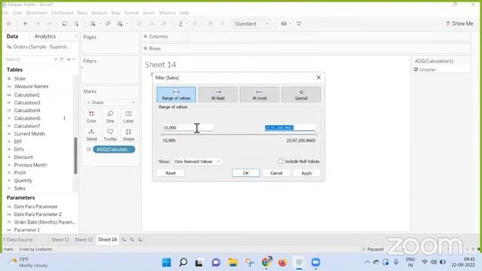Open the Analysis menu
The height and width of the screenshot is (271, 482).
tap(99, 13)
